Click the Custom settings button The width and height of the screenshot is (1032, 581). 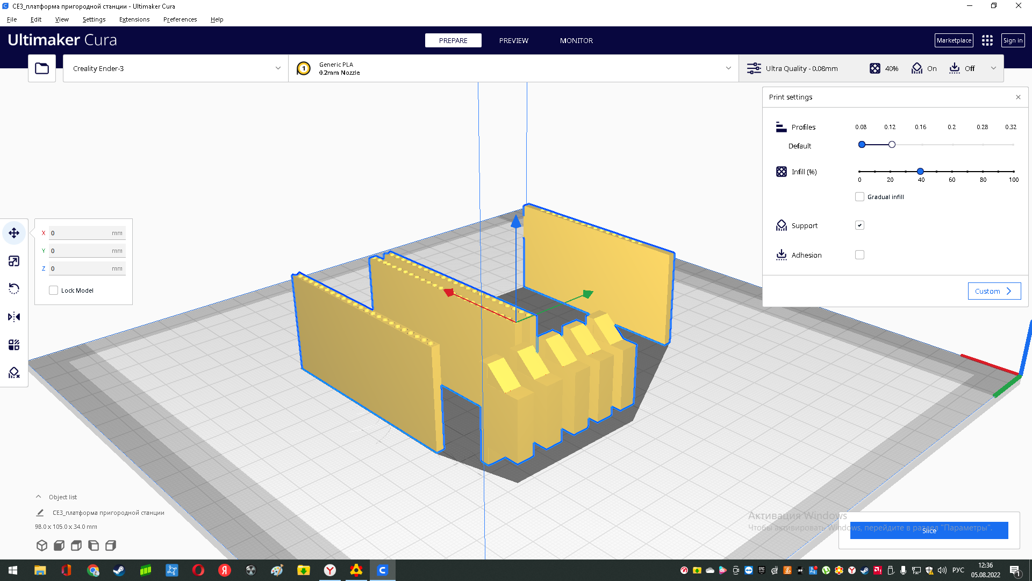click(x=994, y=291)
